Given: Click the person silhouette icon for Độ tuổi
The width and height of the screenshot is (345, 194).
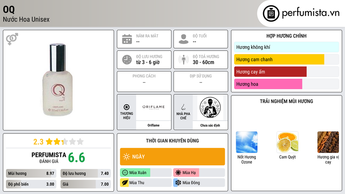Looking at the screenshot, I should click(184, 39).
